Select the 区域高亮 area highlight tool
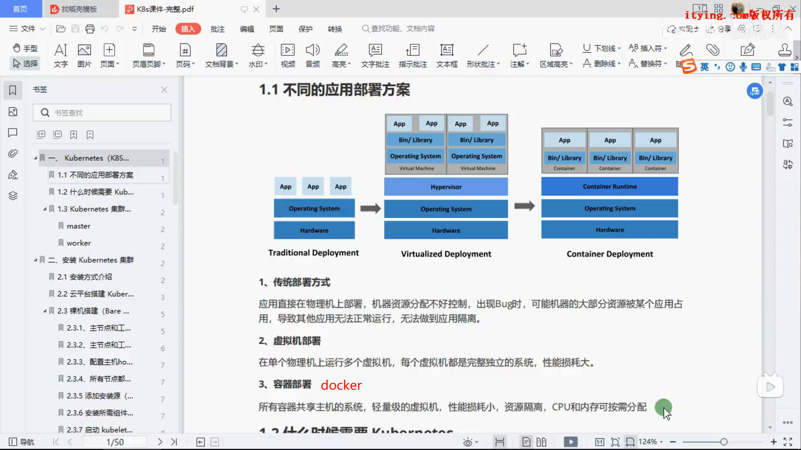Image resolution: width=801 pixels, height=450 pixels. click(x=556, y=56)
